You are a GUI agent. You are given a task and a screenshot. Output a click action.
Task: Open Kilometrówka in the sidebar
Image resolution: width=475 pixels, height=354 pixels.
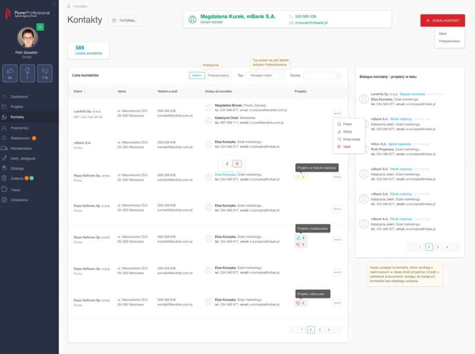tap(21, 148)
